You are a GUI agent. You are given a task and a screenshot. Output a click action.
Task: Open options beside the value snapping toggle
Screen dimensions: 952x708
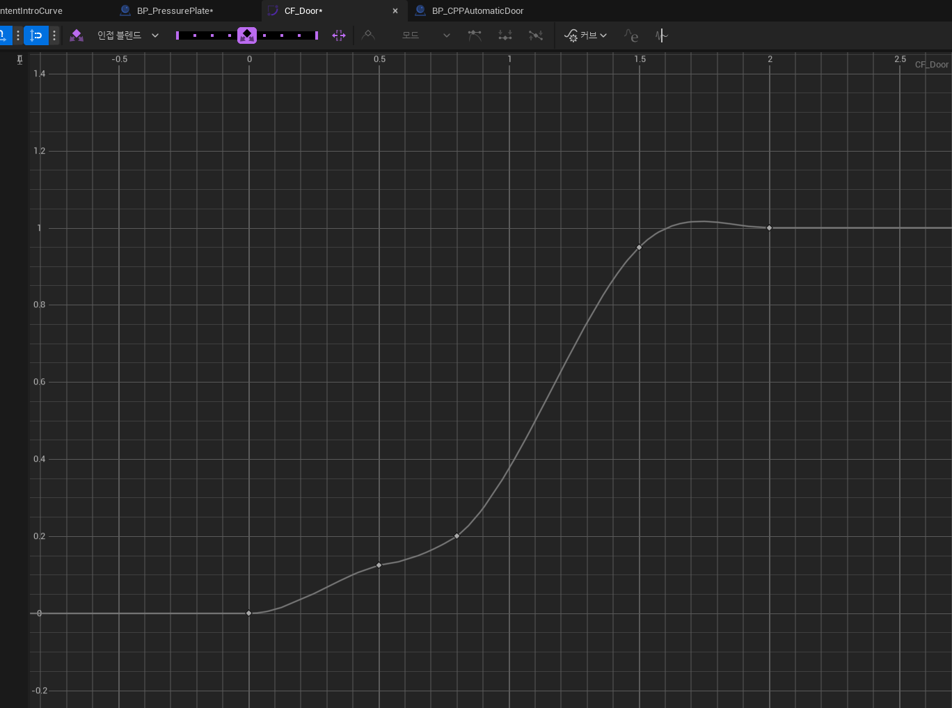point(54,35)
